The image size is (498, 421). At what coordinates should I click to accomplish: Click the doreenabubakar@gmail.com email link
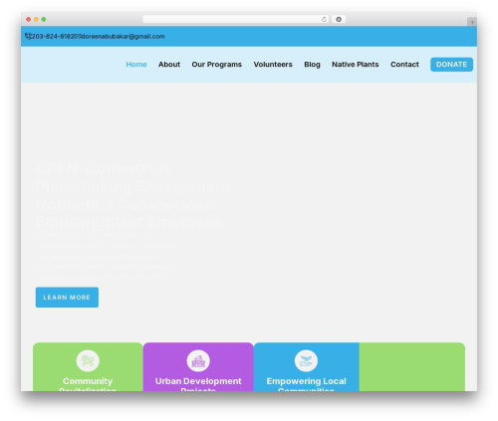click(123, 36)
